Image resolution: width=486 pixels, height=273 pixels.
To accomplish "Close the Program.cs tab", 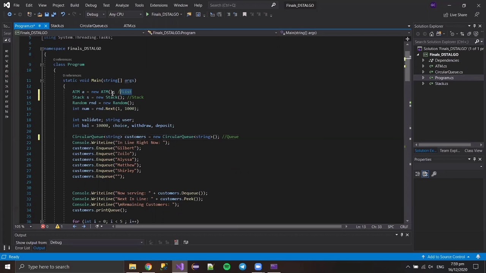I will [46, 26].
